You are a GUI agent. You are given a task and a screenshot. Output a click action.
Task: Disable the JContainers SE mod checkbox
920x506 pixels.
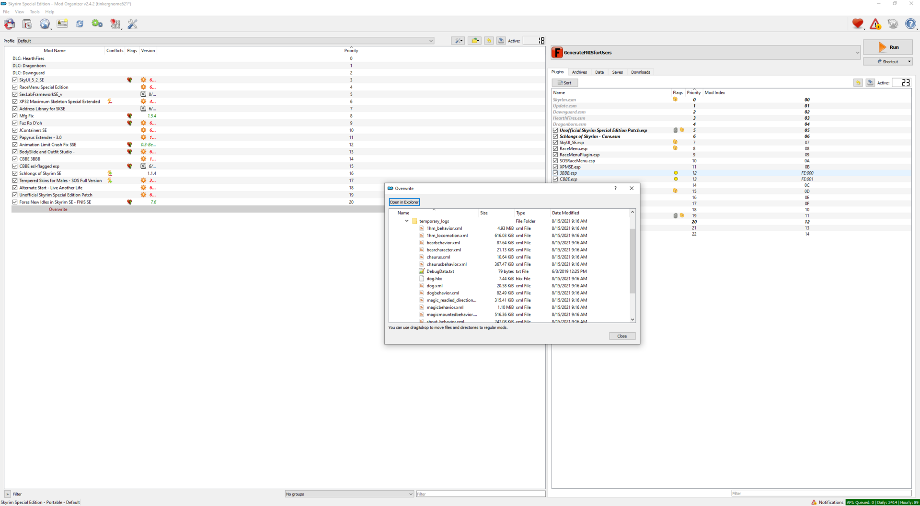tap(15, 130)
